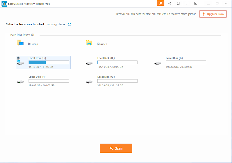Image resolution: width=232 pixels, height=163 pixels.
Task: Minimize the EaseUS window
Action: tap(208, 3)
